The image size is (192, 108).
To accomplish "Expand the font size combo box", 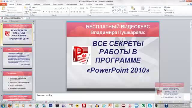I will click(x=59, y=8).
